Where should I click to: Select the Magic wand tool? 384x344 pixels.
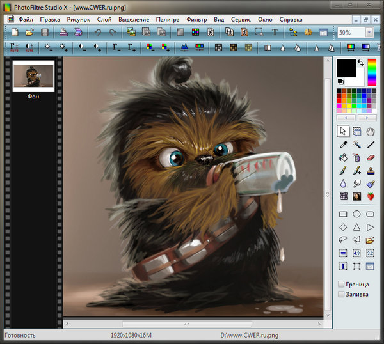[x=357, y=145]
